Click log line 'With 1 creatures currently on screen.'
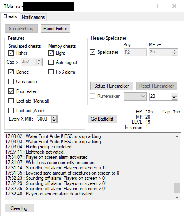184x216 pixels. 50,163
